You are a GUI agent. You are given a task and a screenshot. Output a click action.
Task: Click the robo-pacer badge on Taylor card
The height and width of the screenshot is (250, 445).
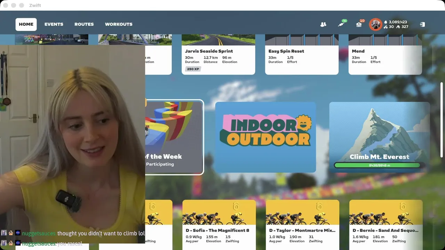[x=319, y=206]
